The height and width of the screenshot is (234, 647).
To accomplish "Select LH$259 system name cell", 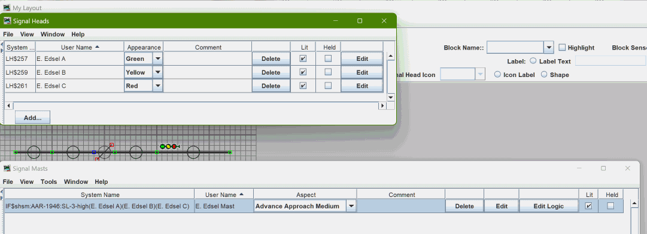I will (20, 72).
